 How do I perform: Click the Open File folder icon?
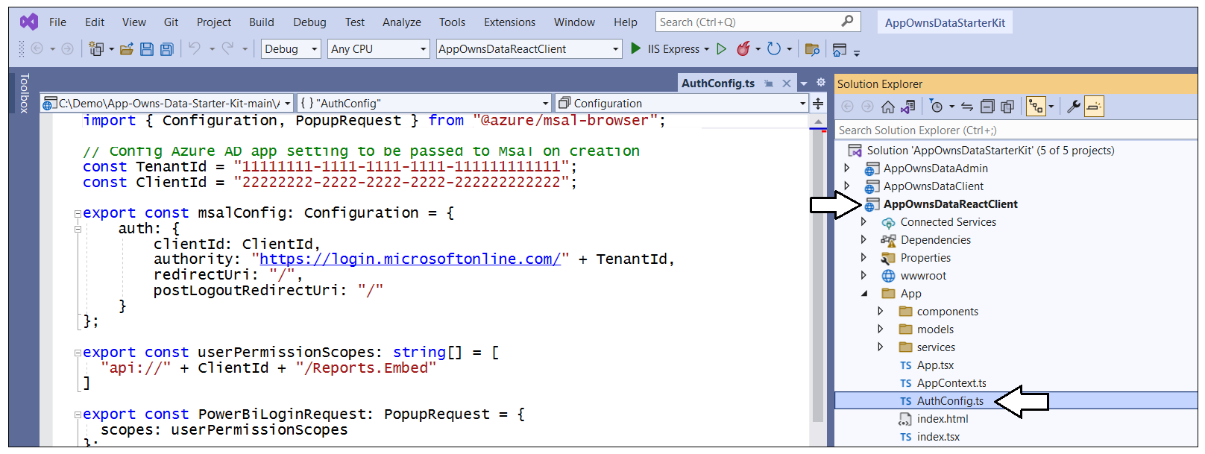127,49
